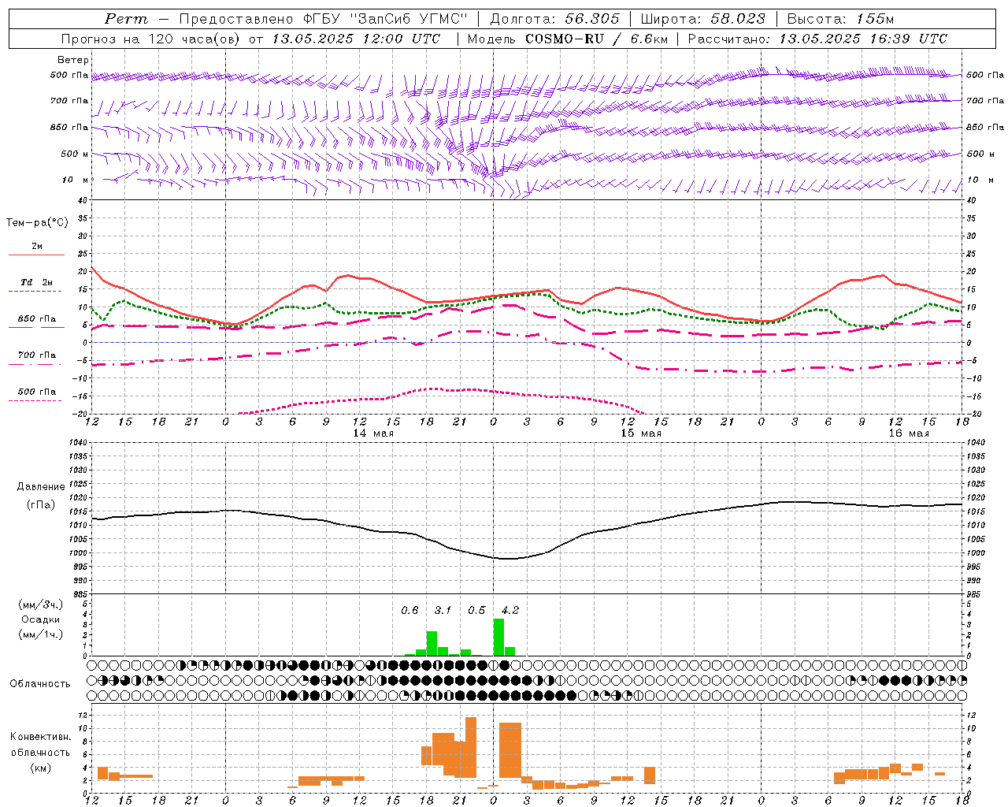This screenshot has width=1008, height=807.
Task: Click the tallest orange convective cloud bar
Action: (x=471, y=747)
